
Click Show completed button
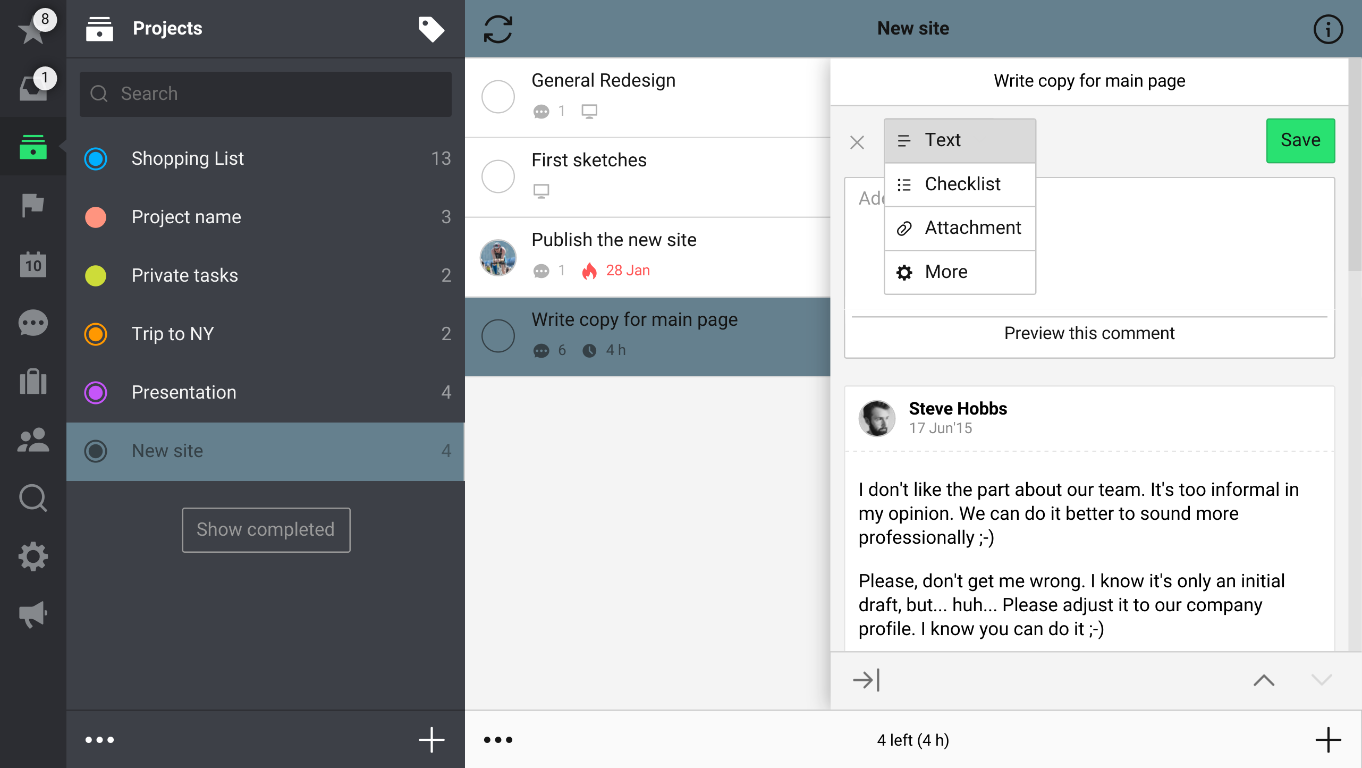tap(266, 530)
